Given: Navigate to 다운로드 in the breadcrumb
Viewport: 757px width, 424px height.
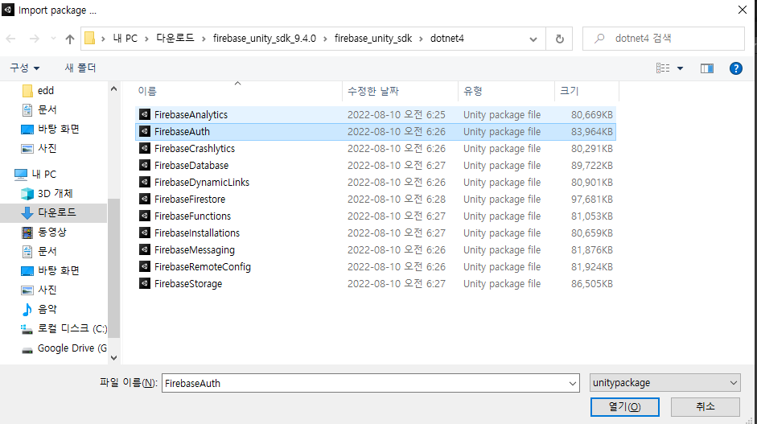Looking at the screenshot, I should pyautogui.click(x=175, y=38).
